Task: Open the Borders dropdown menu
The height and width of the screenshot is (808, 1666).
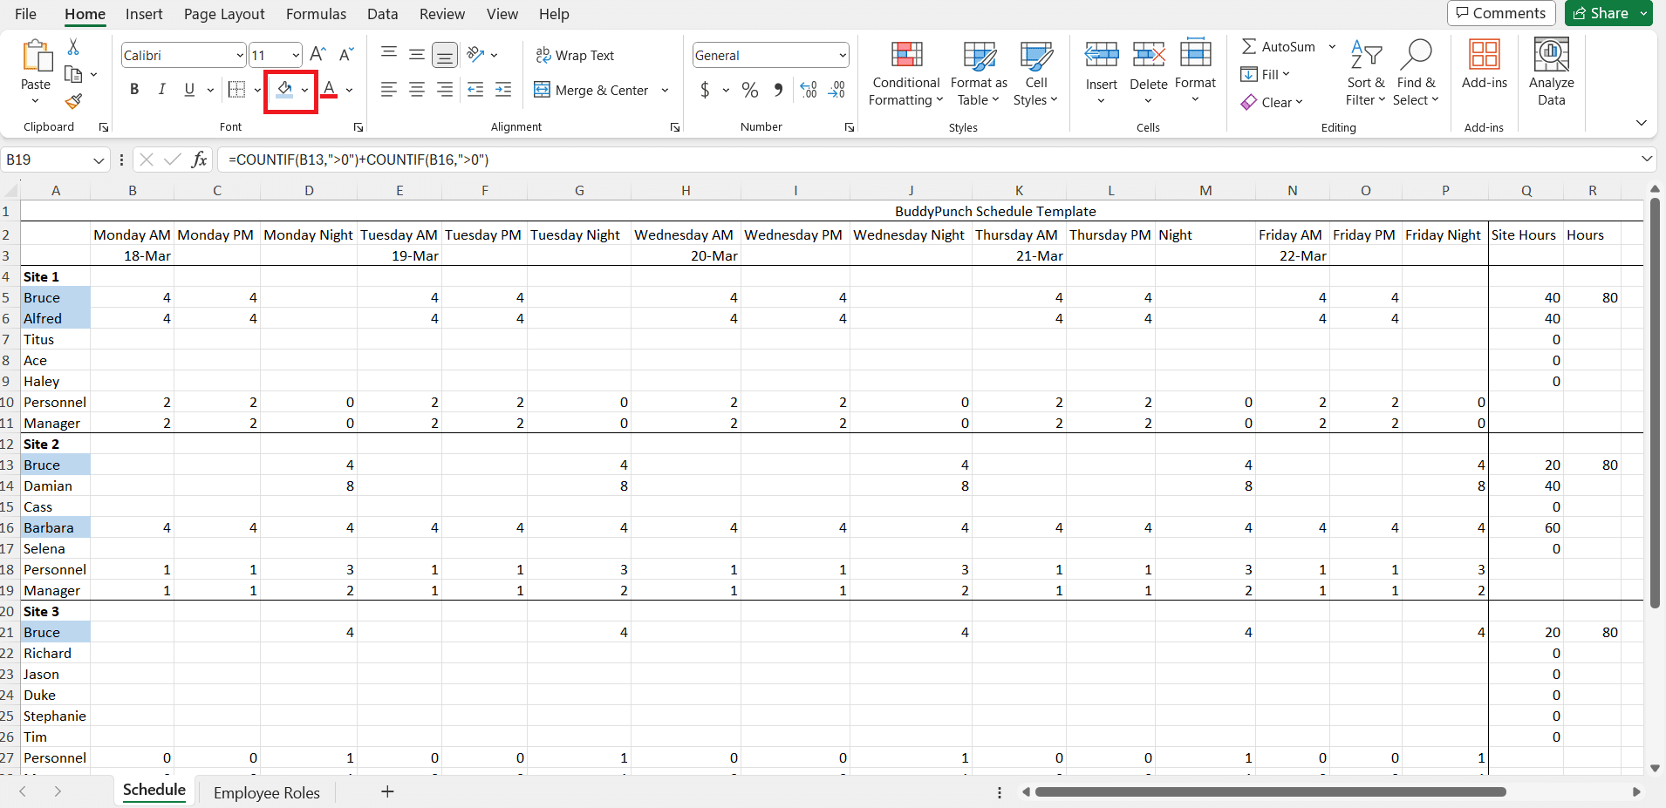Action: coord(256,90)
